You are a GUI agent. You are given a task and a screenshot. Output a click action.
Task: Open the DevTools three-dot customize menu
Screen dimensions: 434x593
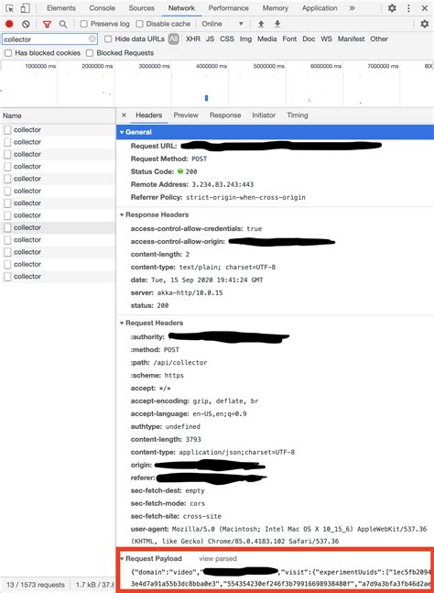[408, 8]
